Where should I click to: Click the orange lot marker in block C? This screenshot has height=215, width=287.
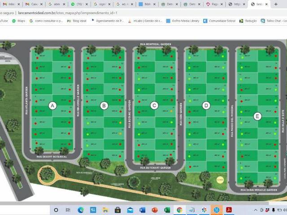click(x=171, y=111)
